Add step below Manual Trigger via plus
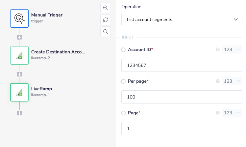 (x=19, y=37)
